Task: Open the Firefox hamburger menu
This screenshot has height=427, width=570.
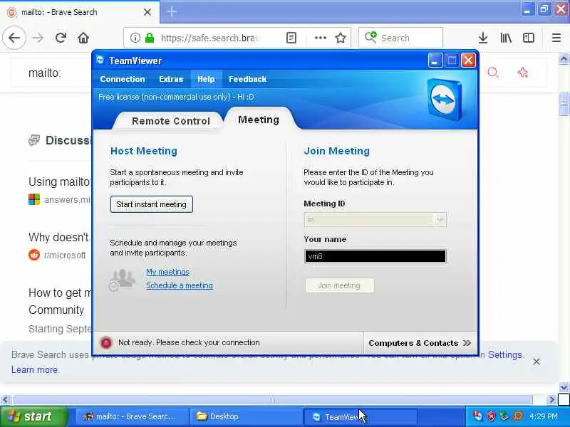Action: click(556, 38)
